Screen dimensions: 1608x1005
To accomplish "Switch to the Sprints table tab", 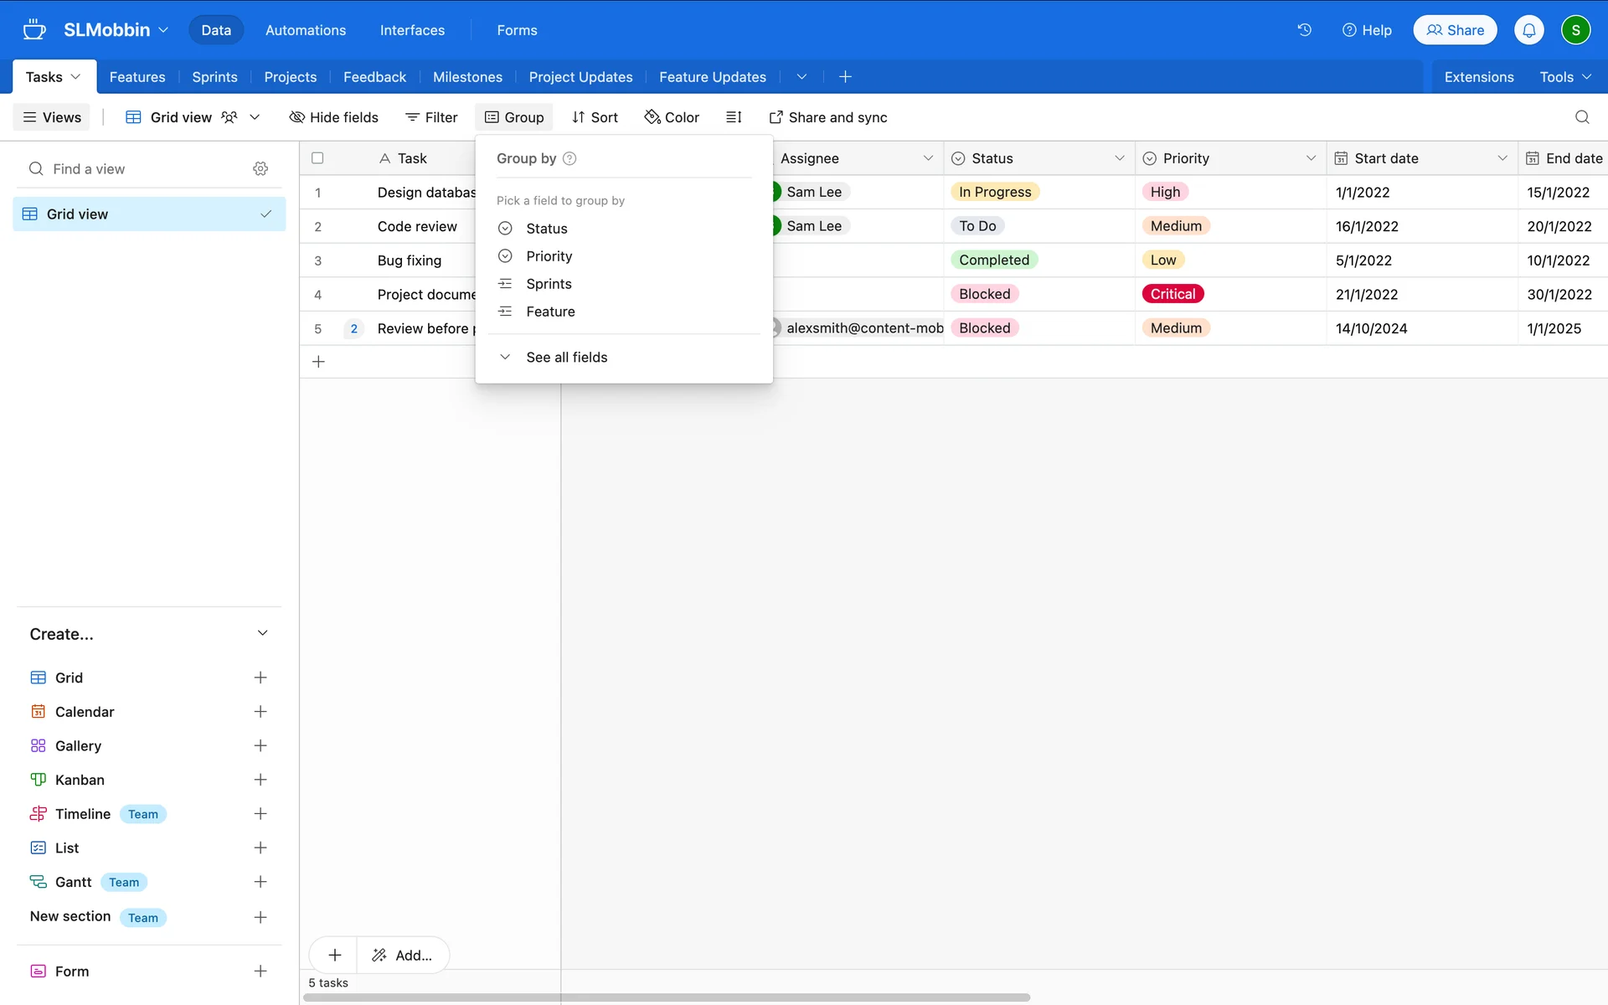I will point(214,77).
